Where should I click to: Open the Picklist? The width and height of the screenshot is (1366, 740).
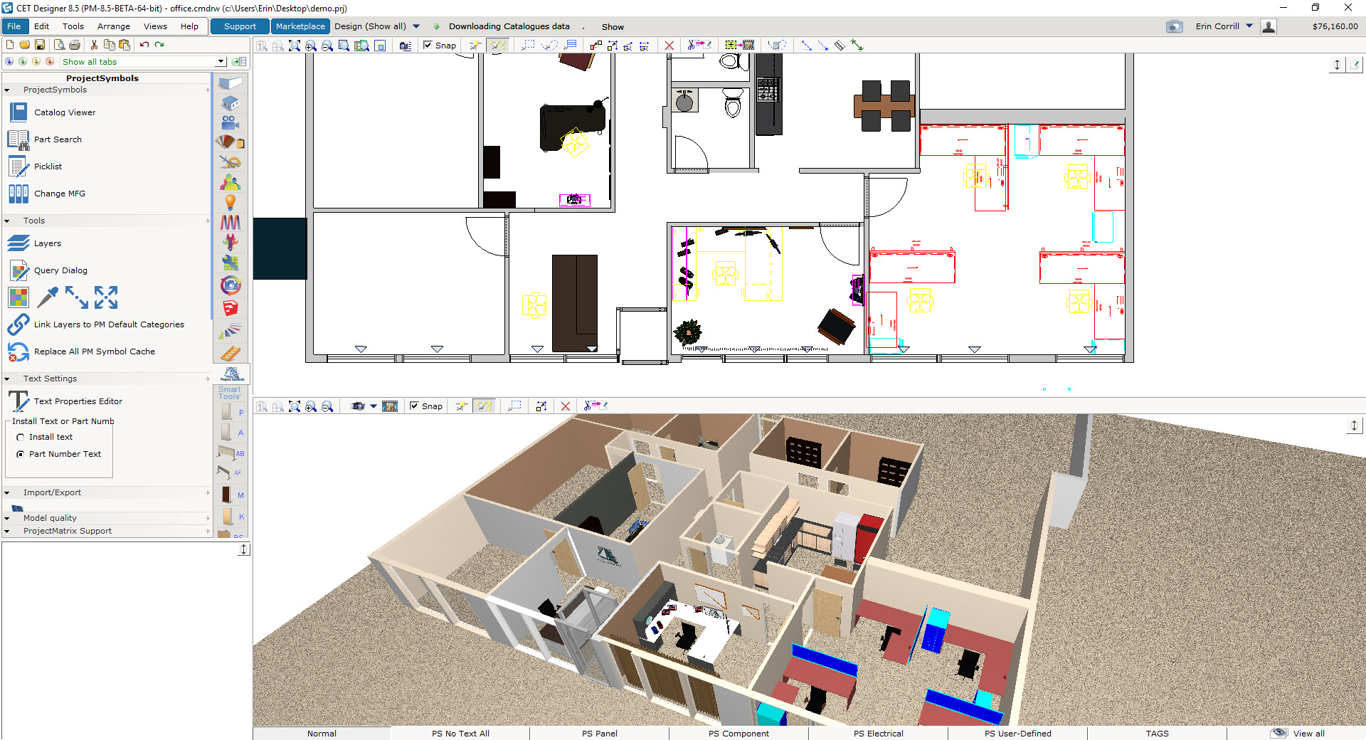[36, 166]
